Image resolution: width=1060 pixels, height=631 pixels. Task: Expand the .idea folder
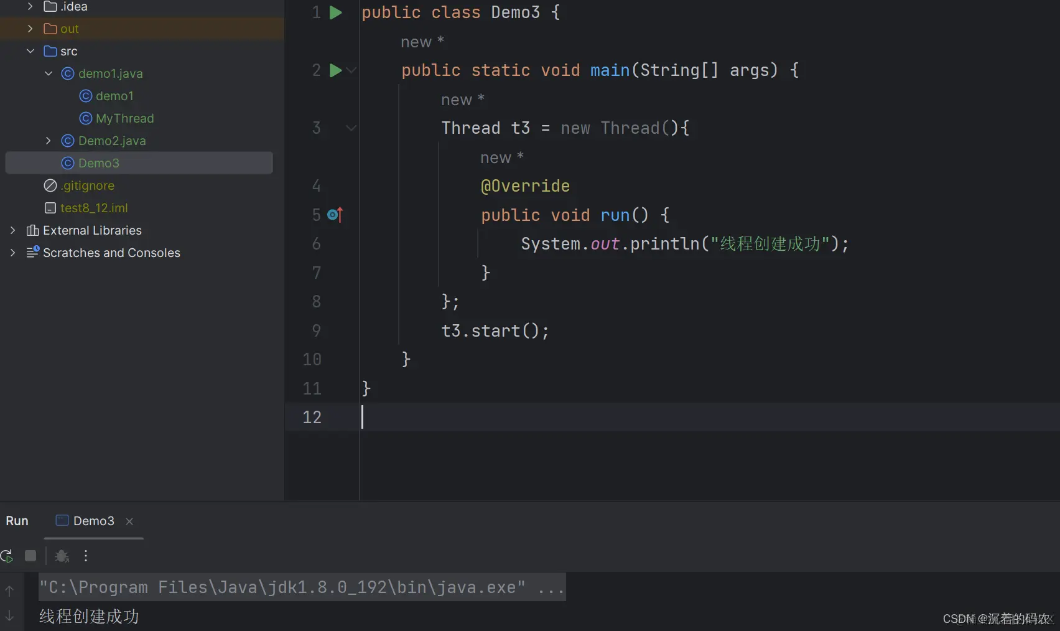(x=30, y=6)
